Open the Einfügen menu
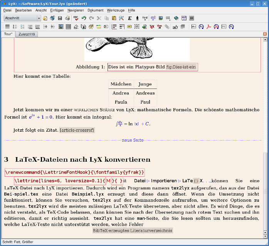This screenshot has height=246, width=269. [57, 10]
